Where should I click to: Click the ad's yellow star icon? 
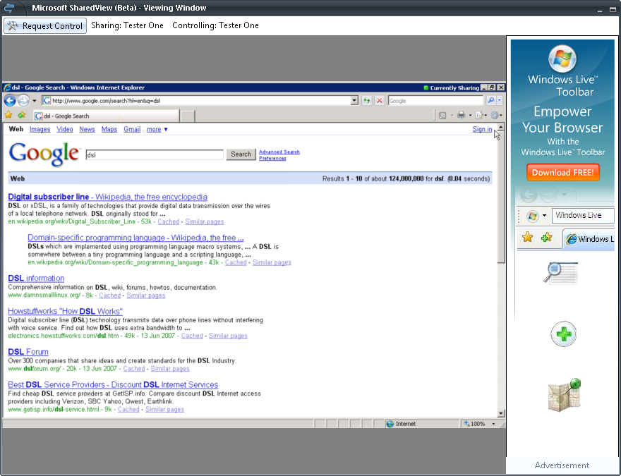[528, 237]
